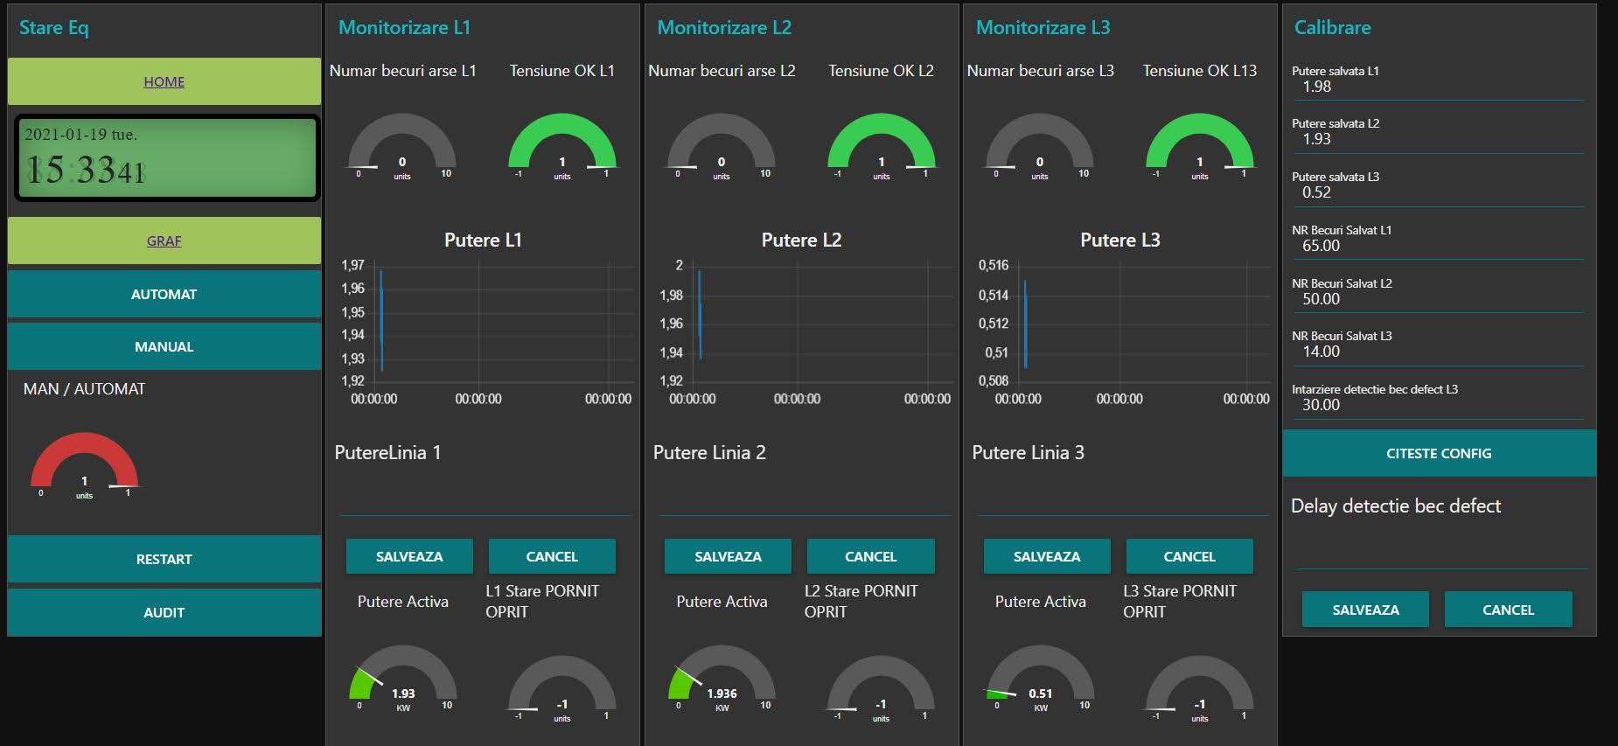Click the Numar becuri arse L2 gauge
Screen dimensions: 1618x746
tap(721, 144)
